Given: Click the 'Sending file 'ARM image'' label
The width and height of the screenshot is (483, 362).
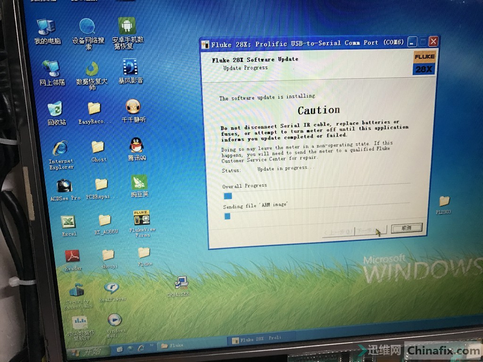Looking at the screenshot, I should click(255, 206).
